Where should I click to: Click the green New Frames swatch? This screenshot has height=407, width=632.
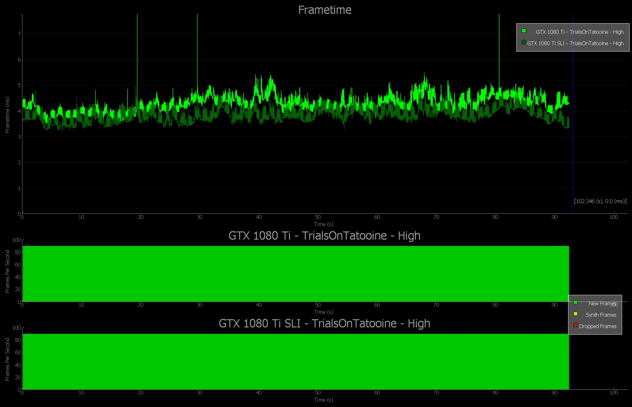[576, 302]
